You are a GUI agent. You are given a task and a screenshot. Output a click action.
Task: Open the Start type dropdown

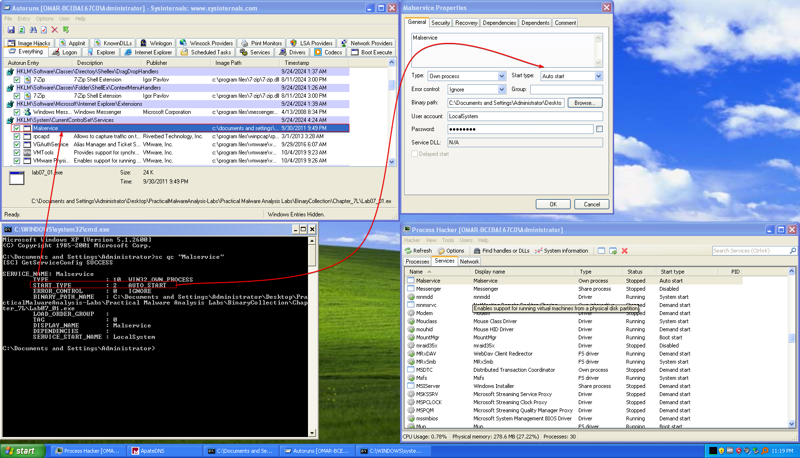point(598,76)
